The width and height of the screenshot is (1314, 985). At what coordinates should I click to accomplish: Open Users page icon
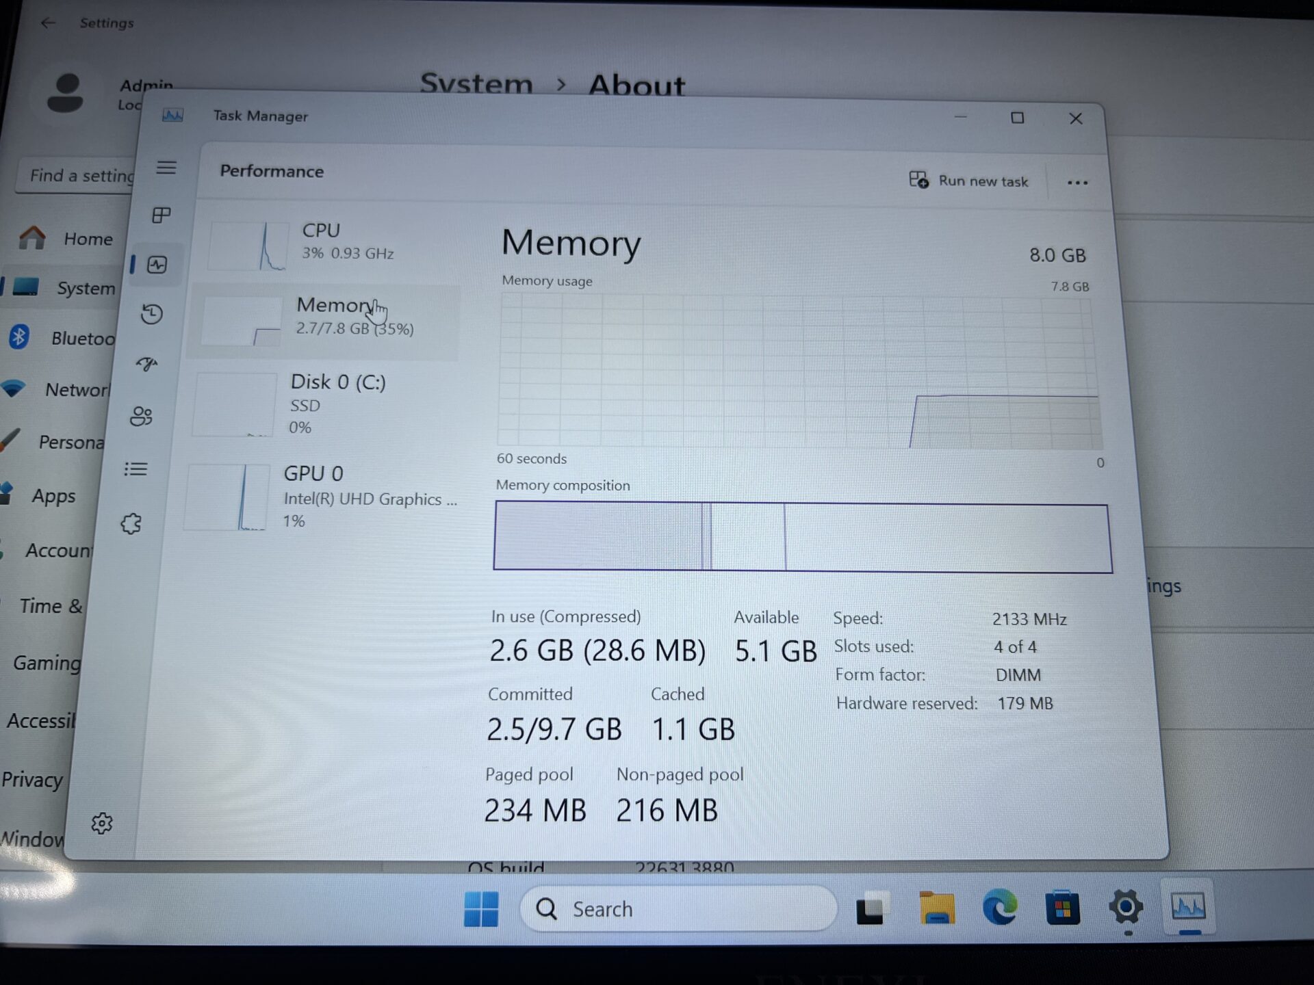click(141, 416)
